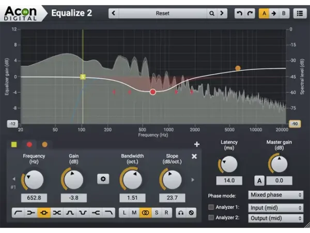Click frequency value field 652.8
The height and width of the screenshot is (233, 310).
(x=34, y=198)
